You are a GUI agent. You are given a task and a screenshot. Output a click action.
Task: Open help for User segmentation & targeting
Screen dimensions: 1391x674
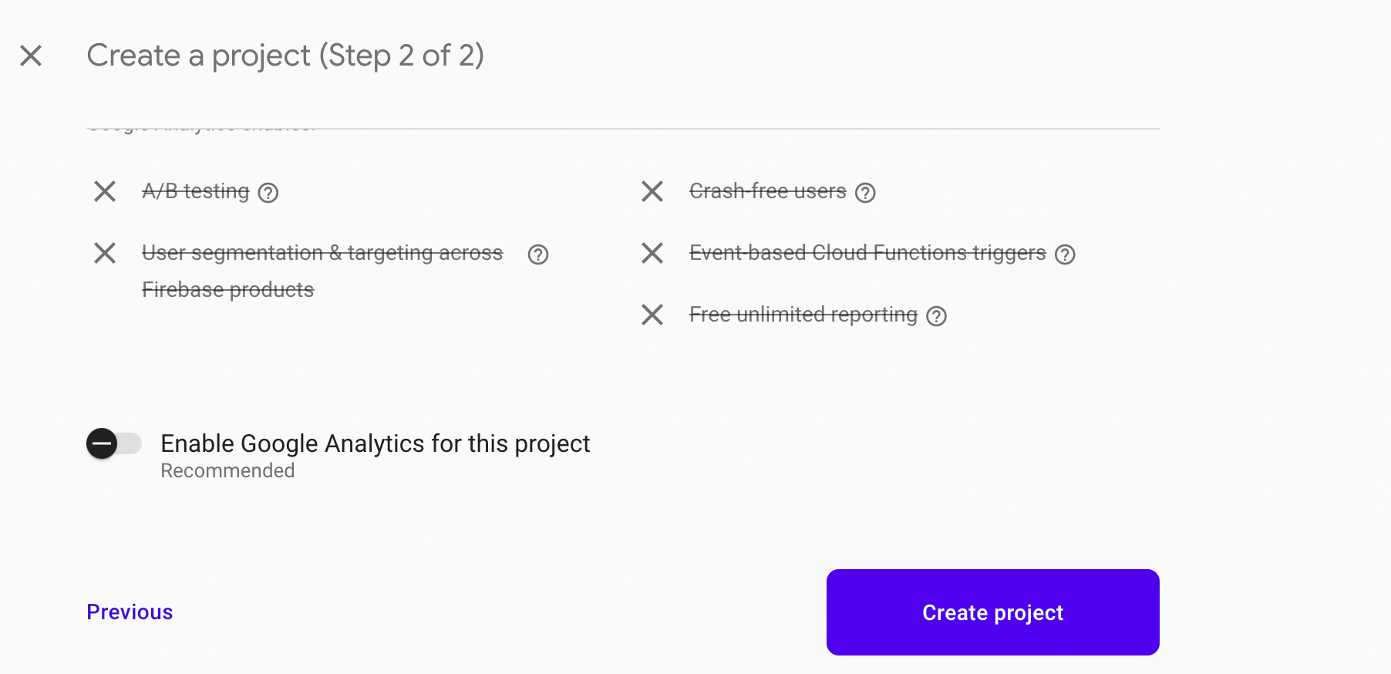[x=538, y=254]
